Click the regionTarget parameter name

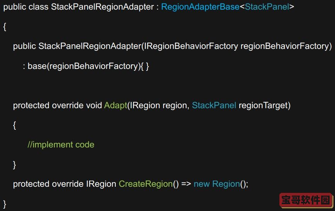263,105
